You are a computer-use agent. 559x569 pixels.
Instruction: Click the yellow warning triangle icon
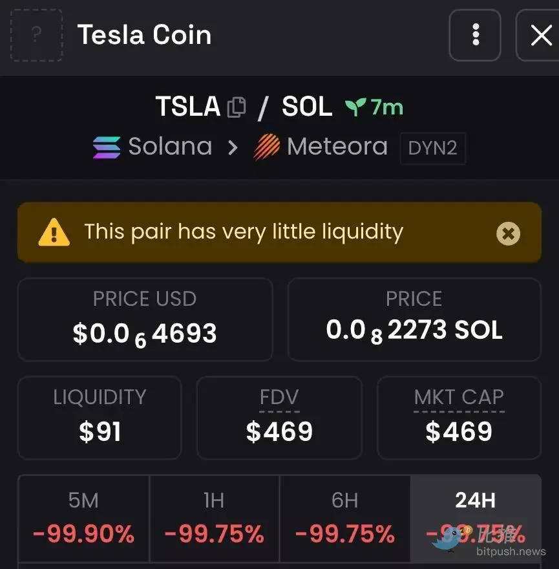54,232
